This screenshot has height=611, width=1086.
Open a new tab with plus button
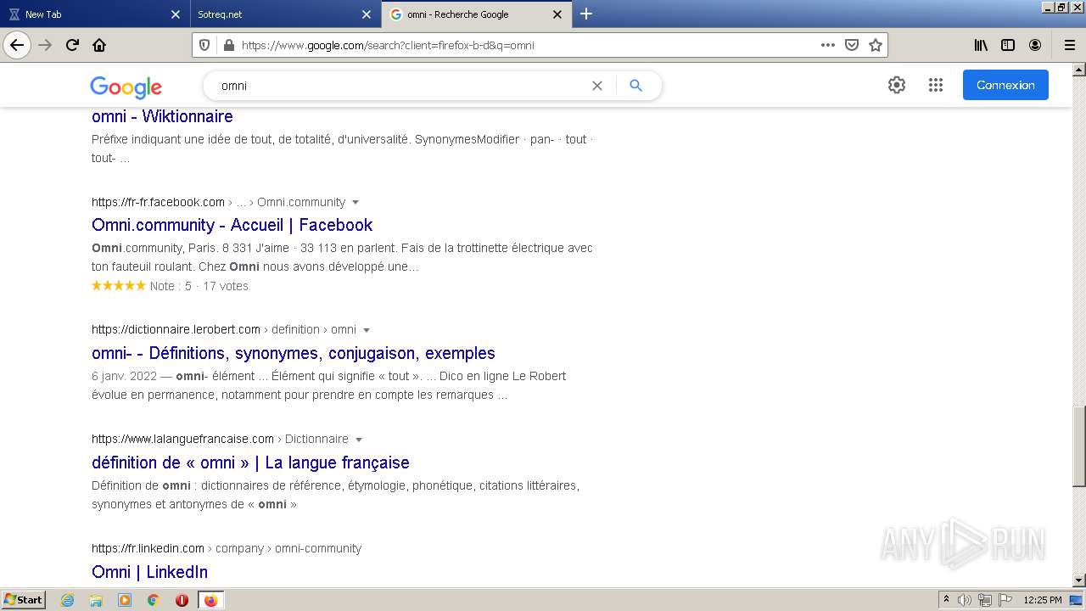tap(586, 14)
